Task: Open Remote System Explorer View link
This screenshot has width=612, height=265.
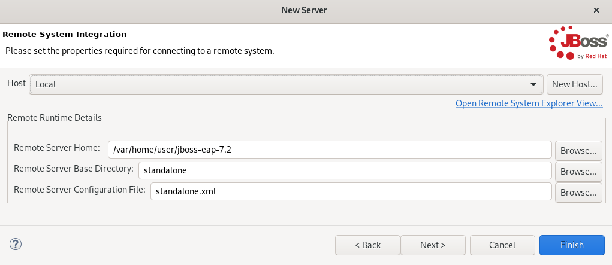Action: (x=529, y=103)
